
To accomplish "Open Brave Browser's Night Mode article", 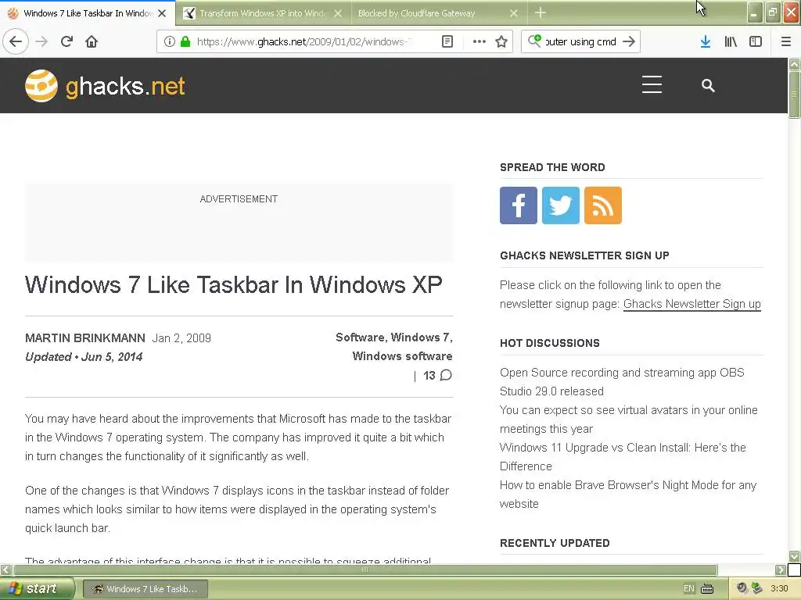I will point(628,495).
